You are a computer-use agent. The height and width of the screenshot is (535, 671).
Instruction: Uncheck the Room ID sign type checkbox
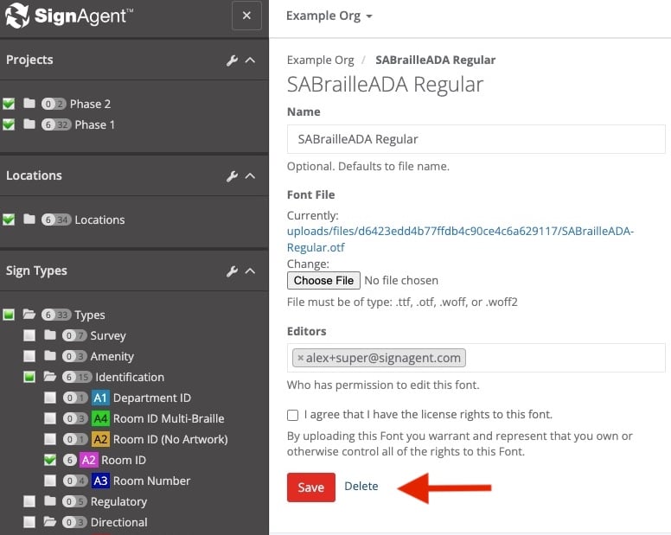point(50,460)
